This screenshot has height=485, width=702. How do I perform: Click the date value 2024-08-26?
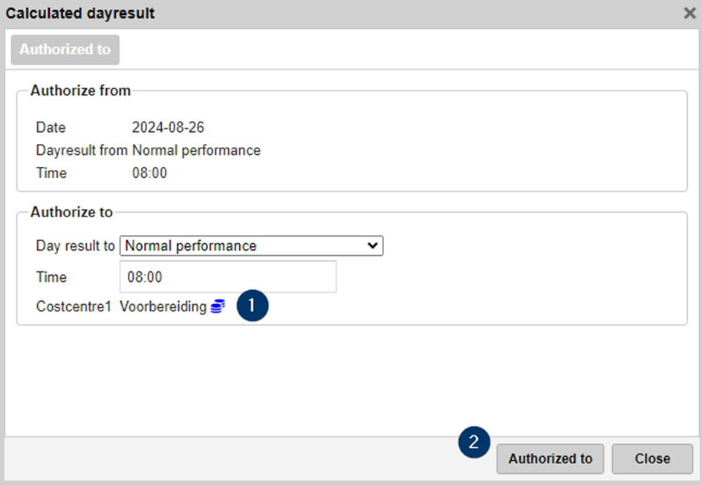[168, 128]
